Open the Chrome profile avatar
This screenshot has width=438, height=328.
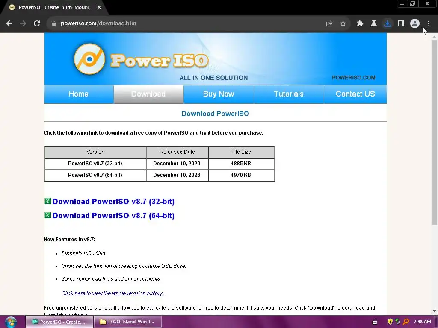415,24
